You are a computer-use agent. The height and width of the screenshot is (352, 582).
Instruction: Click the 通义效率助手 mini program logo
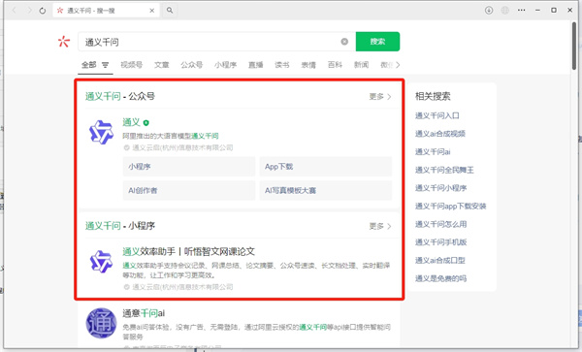pyautogui.click(x=101, y=262)
